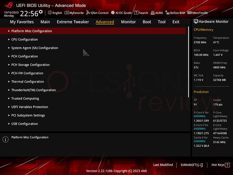Click the CPU/Memory section heading
The height and width of the screenshot is (175, 233).
coord(203,30)
